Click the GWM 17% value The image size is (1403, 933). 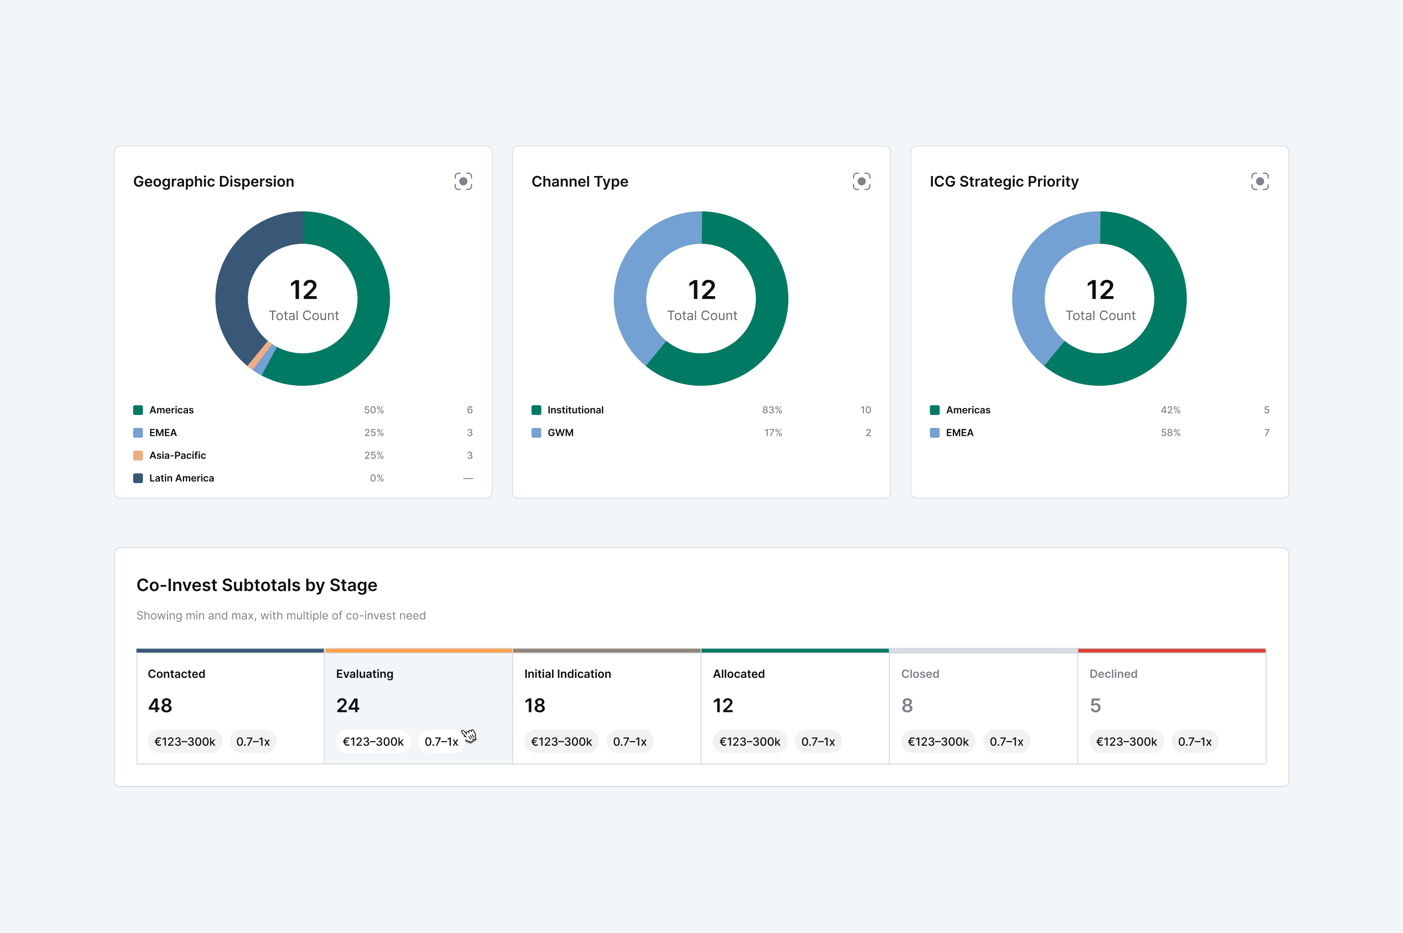pyautogui.click(x=773, y=432)
